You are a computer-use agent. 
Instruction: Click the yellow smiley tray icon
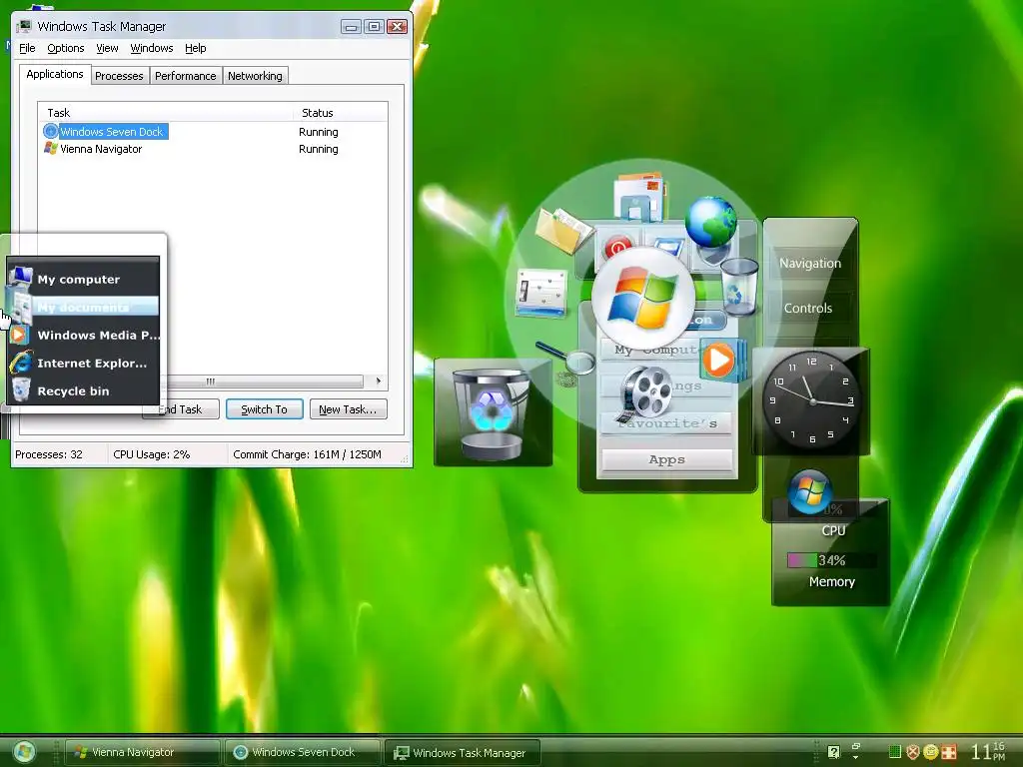click(x=930, y=752)
